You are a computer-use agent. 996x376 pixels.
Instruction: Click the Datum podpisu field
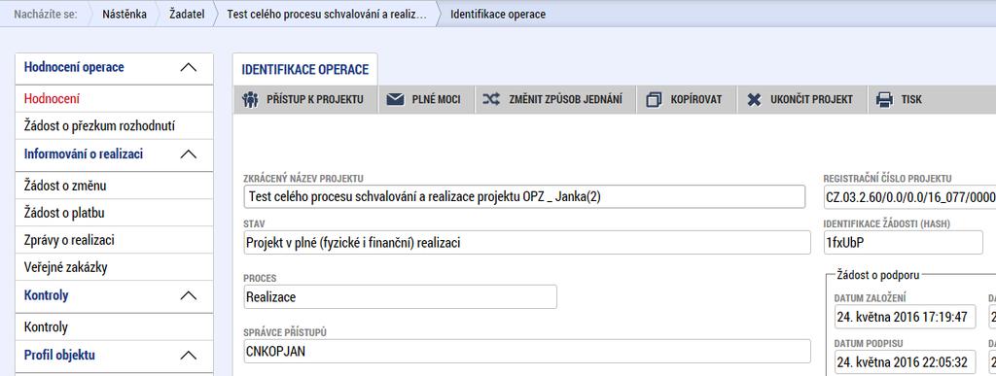(905, 362)
